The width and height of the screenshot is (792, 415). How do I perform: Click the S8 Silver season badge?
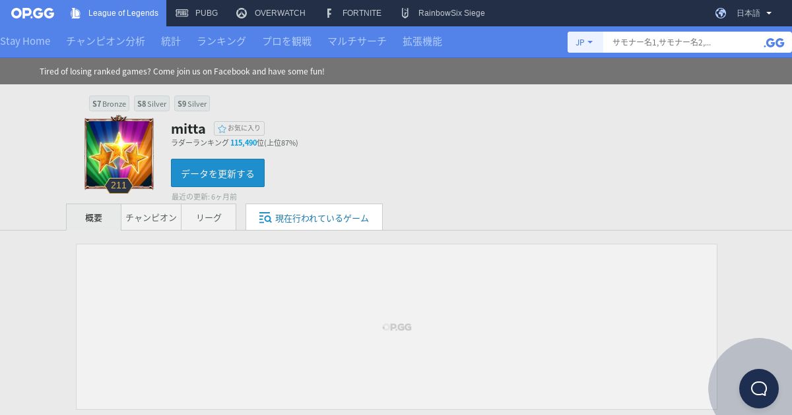click(x=152, y=103)
